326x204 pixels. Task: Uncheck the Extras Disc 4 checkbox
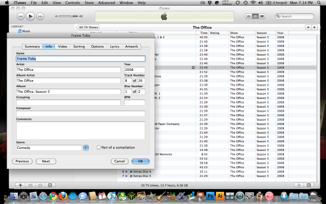[131, 171]
